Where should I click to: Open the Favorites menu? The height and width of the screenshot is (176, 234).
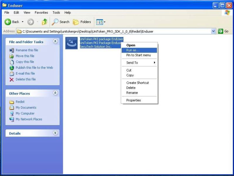coord(41,13)
